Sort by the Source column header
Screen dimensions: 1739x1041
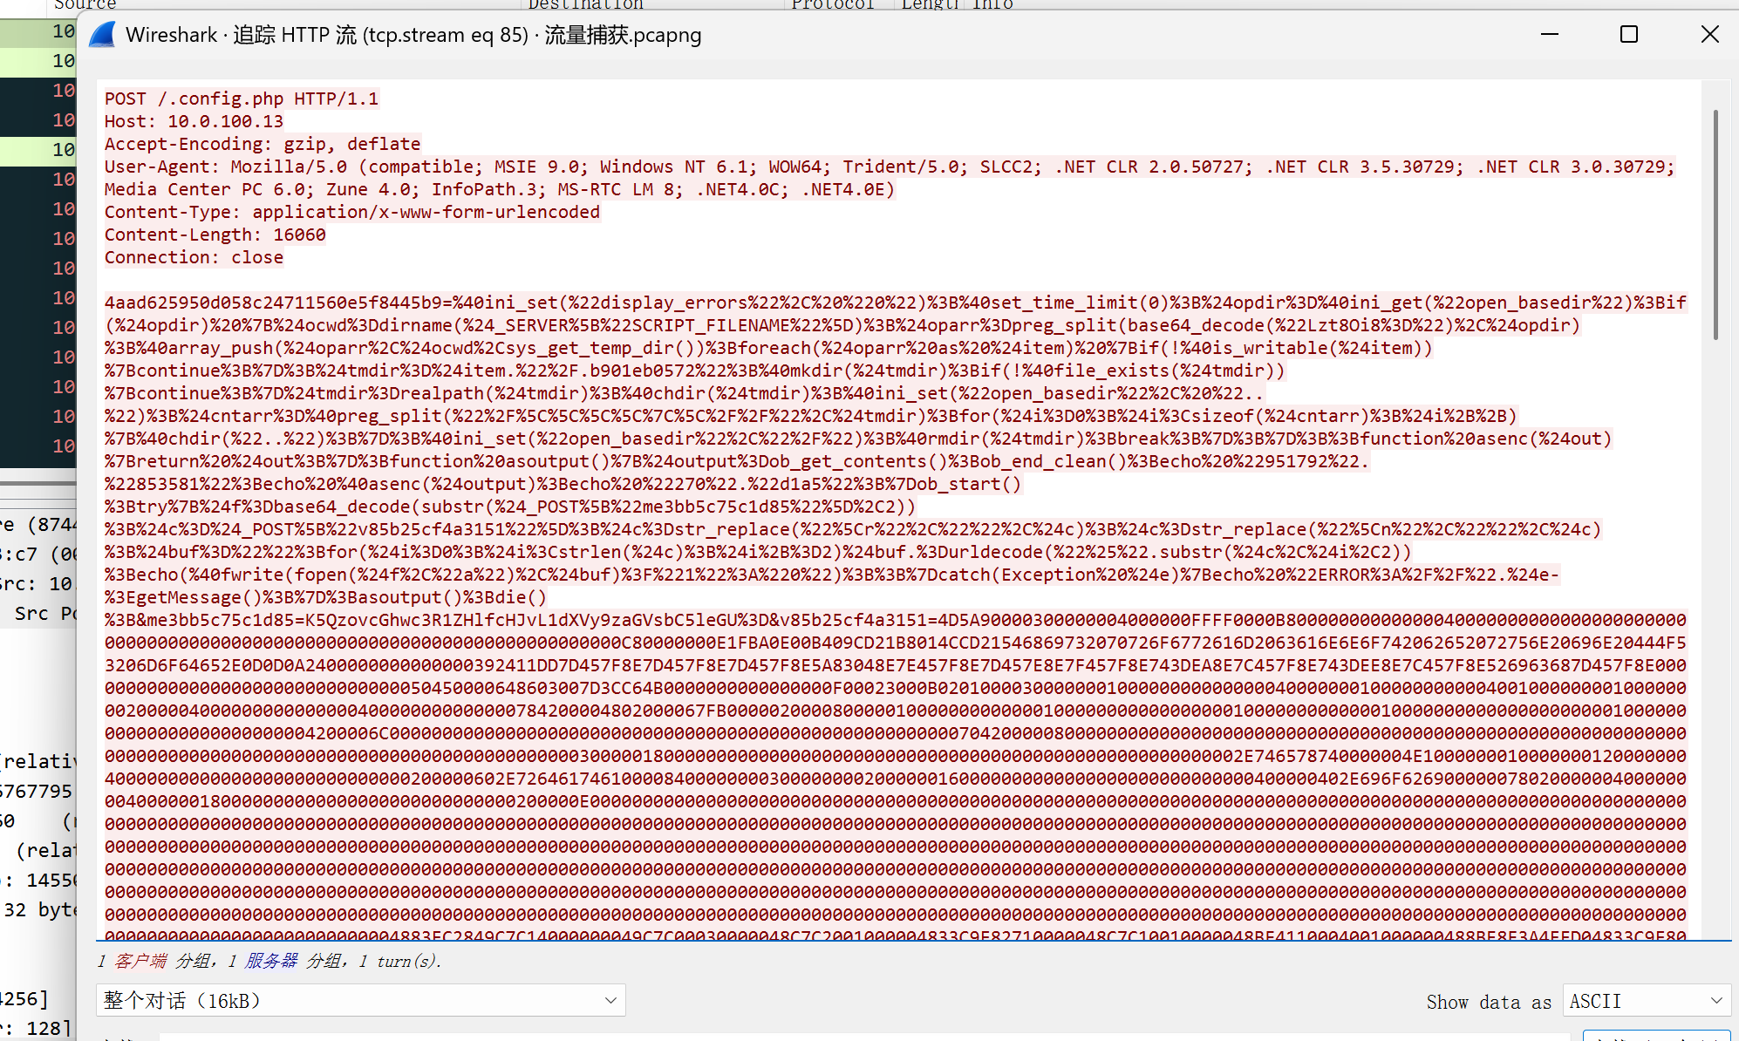pyautogui.click(x=85, y=4)
